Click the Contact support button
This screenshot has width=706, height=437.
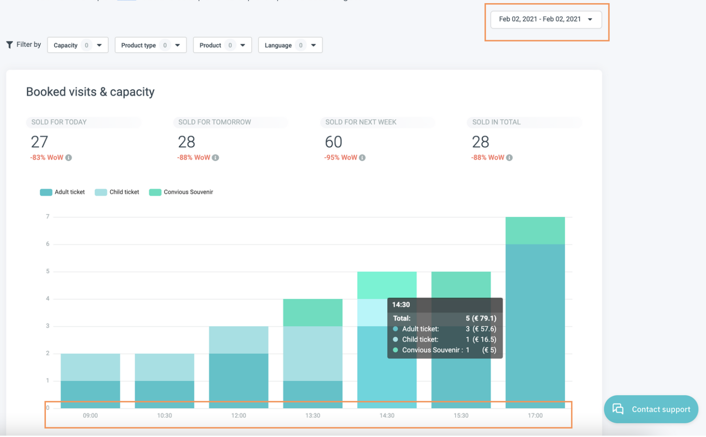651,409
